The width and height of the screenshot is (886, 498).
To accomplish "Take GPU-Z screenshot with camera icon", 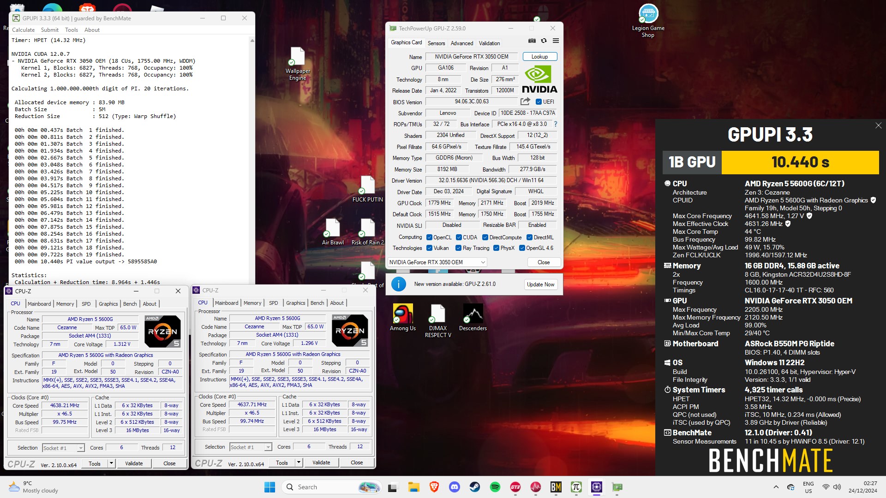I will 532,41.
